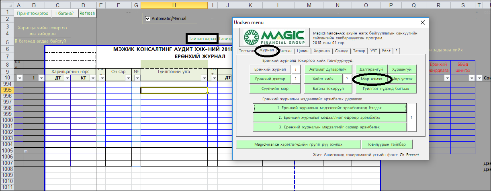Click the help button beside Ерөнхий дэвтэр
Screen dimensions: 491x191
295,79
